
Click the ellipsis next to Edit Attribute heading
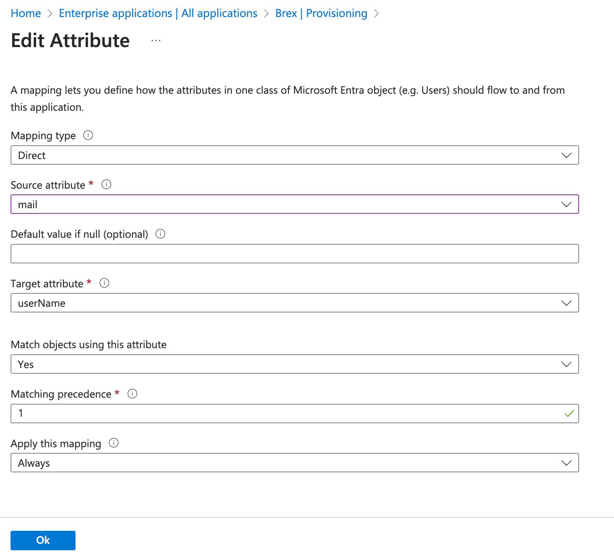(x=156, y=40)
